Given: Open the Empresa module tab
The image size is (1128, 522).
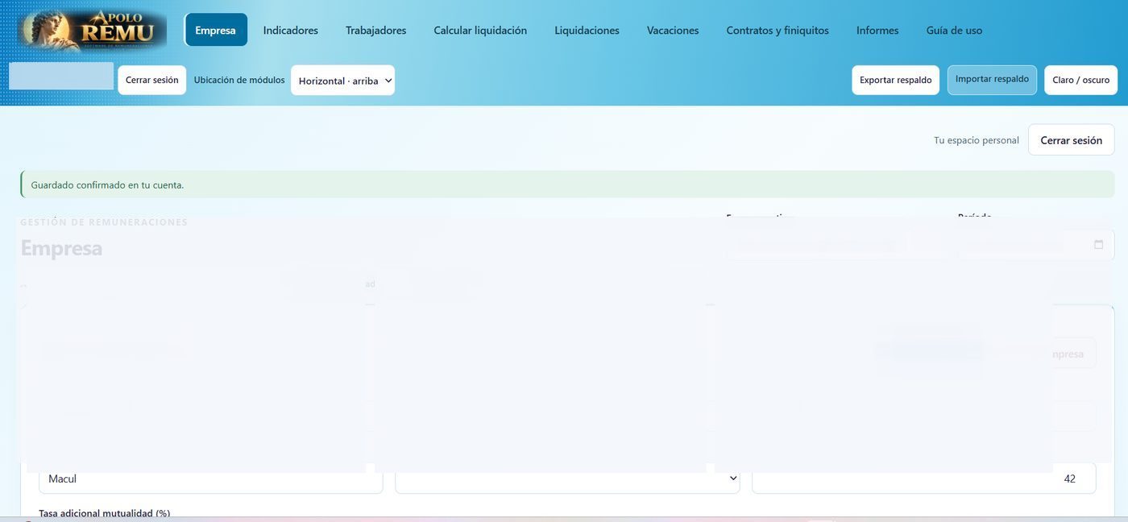Looking at the screenshot, I should 215,30.
